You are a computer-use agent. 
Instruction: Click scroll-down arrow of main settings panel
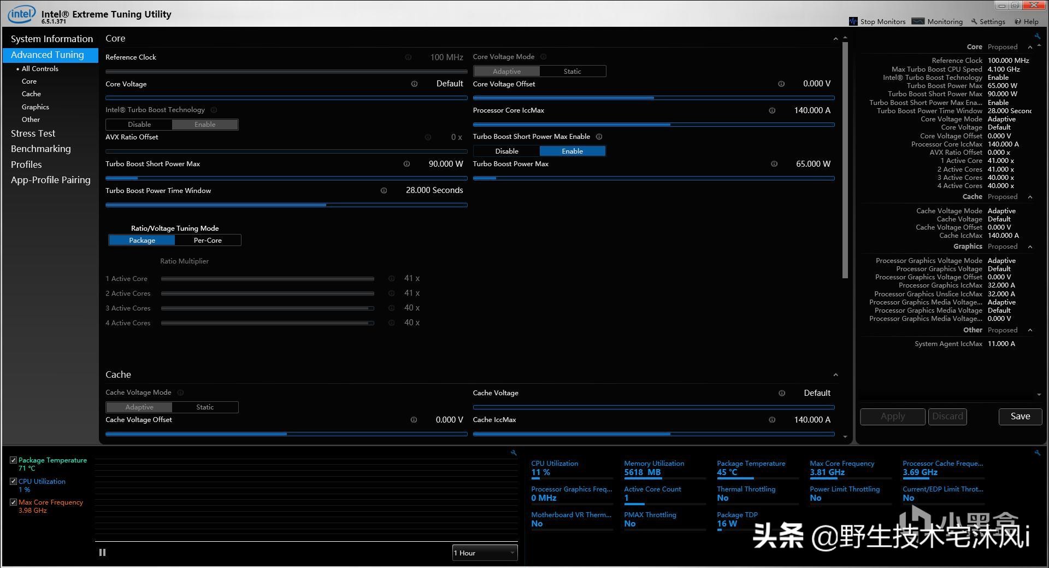(x=845, y=437)
